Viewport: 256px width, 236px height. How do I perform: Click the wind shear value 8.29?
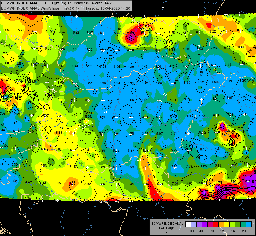(x=199, y=32)
